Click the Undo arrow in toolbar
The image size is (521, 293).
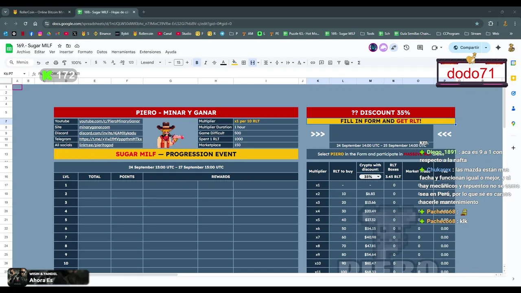[38, 63]
